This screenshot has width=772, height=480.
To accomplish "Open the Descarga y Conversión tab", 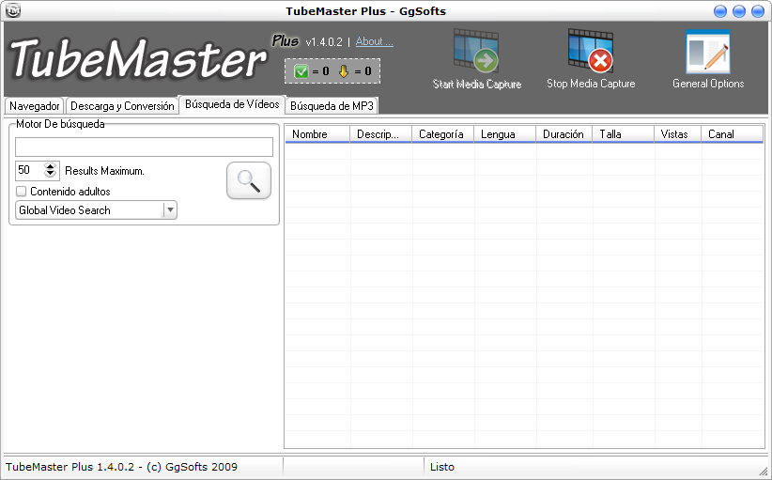I will pos(122,106).
